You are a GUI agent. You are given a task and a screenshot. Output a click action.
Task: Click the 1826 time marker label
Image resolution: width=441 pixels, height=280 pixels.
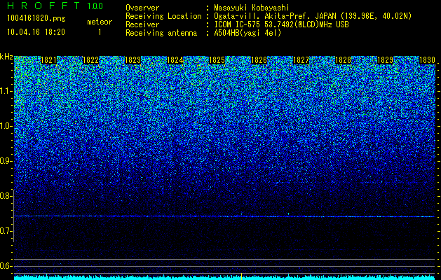point(259,60)
